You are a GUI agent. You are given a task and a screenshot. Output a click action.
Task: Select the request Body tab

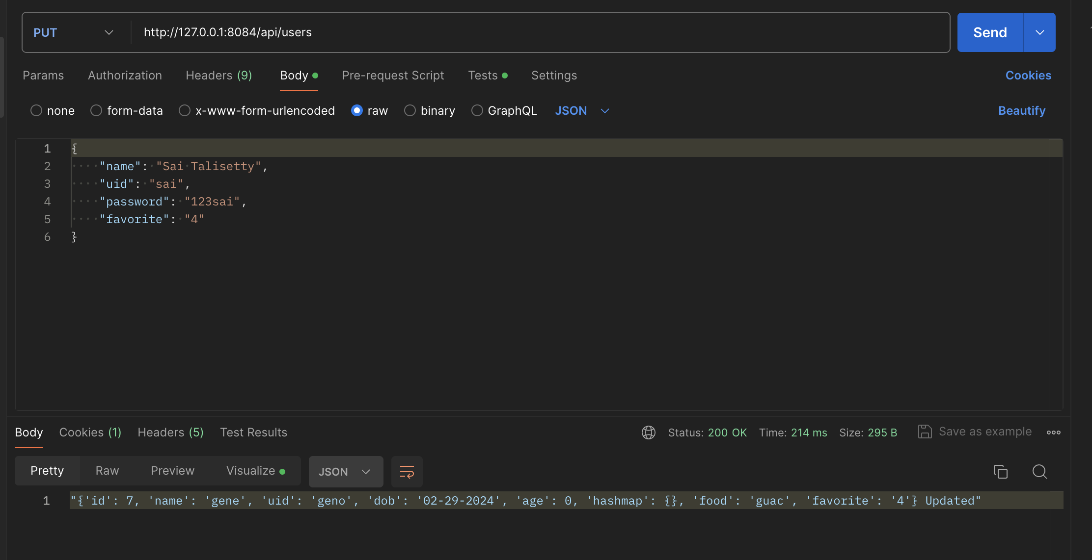299,76
